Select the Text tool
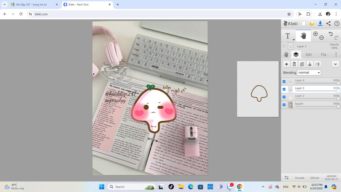The height and width of the screenshot is (192, 341). 287,36
